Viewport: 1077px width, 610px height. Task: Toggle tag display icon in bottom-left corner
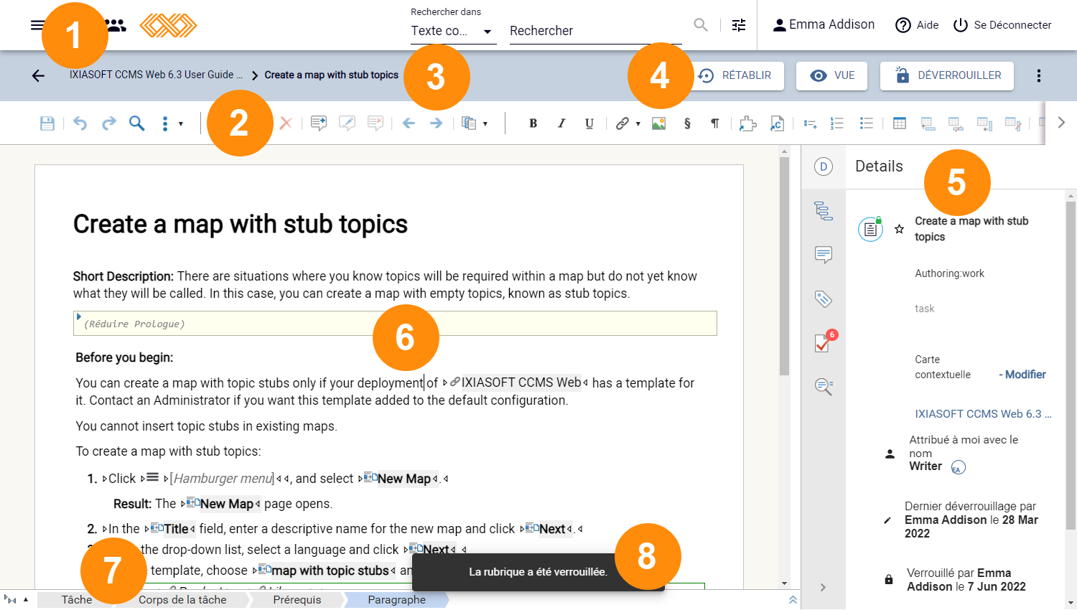(10, 599)
